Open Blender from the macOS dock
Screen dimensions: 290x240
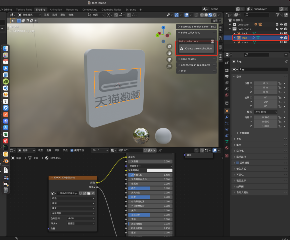pyautogui.click(x=6, y=161)
